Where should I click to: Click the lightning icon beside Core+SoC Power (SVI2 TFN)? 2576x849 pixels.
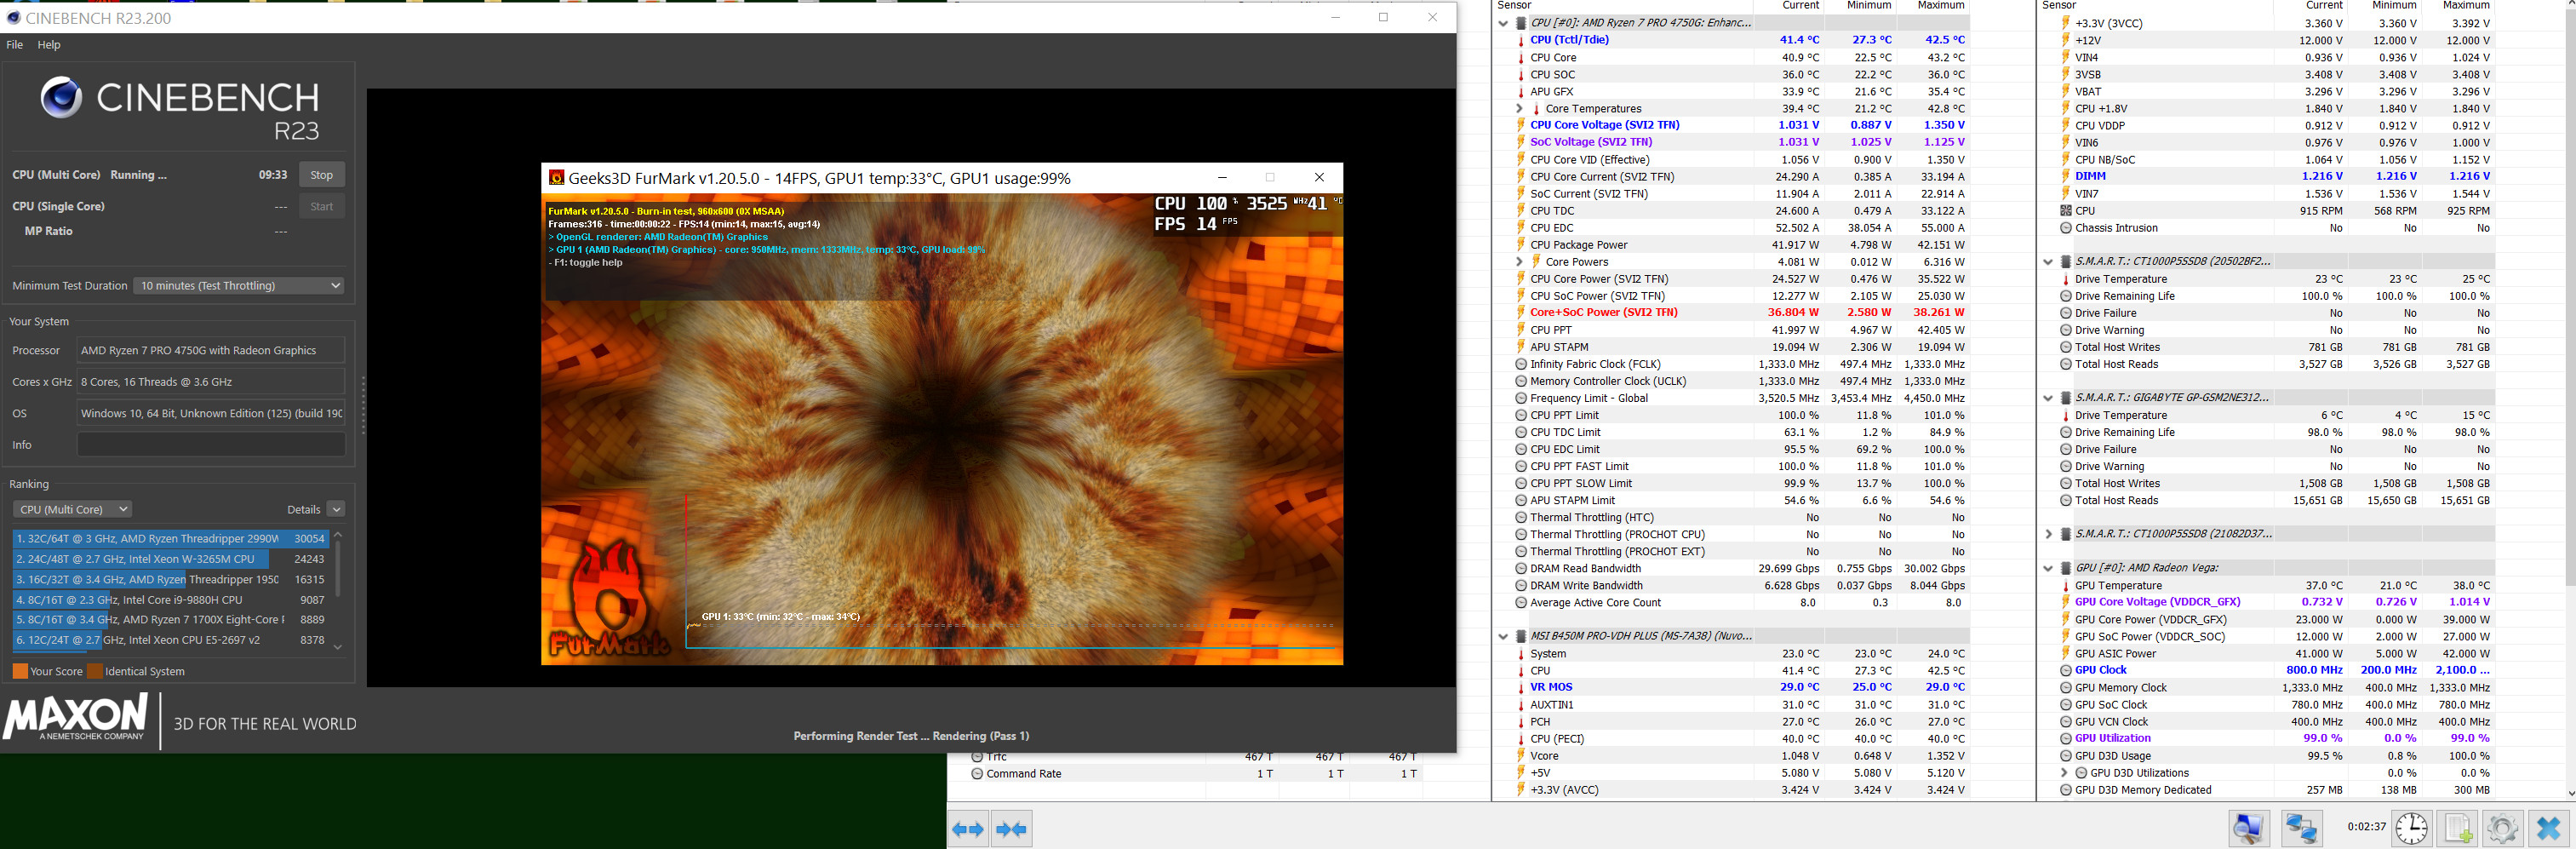tap(1521, 313)
